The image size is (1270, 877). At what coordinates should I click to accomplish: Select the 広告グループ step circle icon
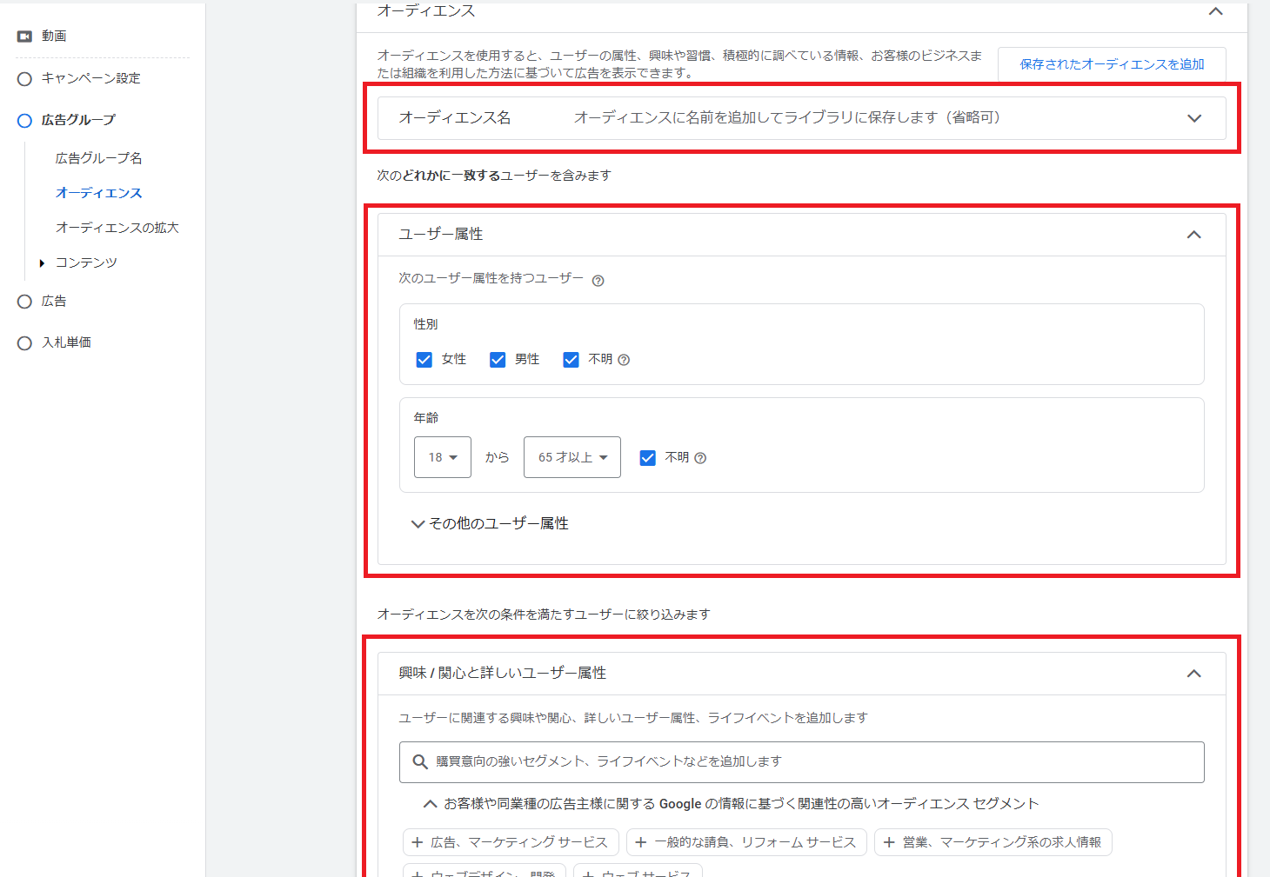(x=24, y=120)
